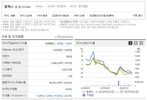Viewport: 147px width, 100px height.
Task: Switch chart to tab 3
Action: point(141,43)
